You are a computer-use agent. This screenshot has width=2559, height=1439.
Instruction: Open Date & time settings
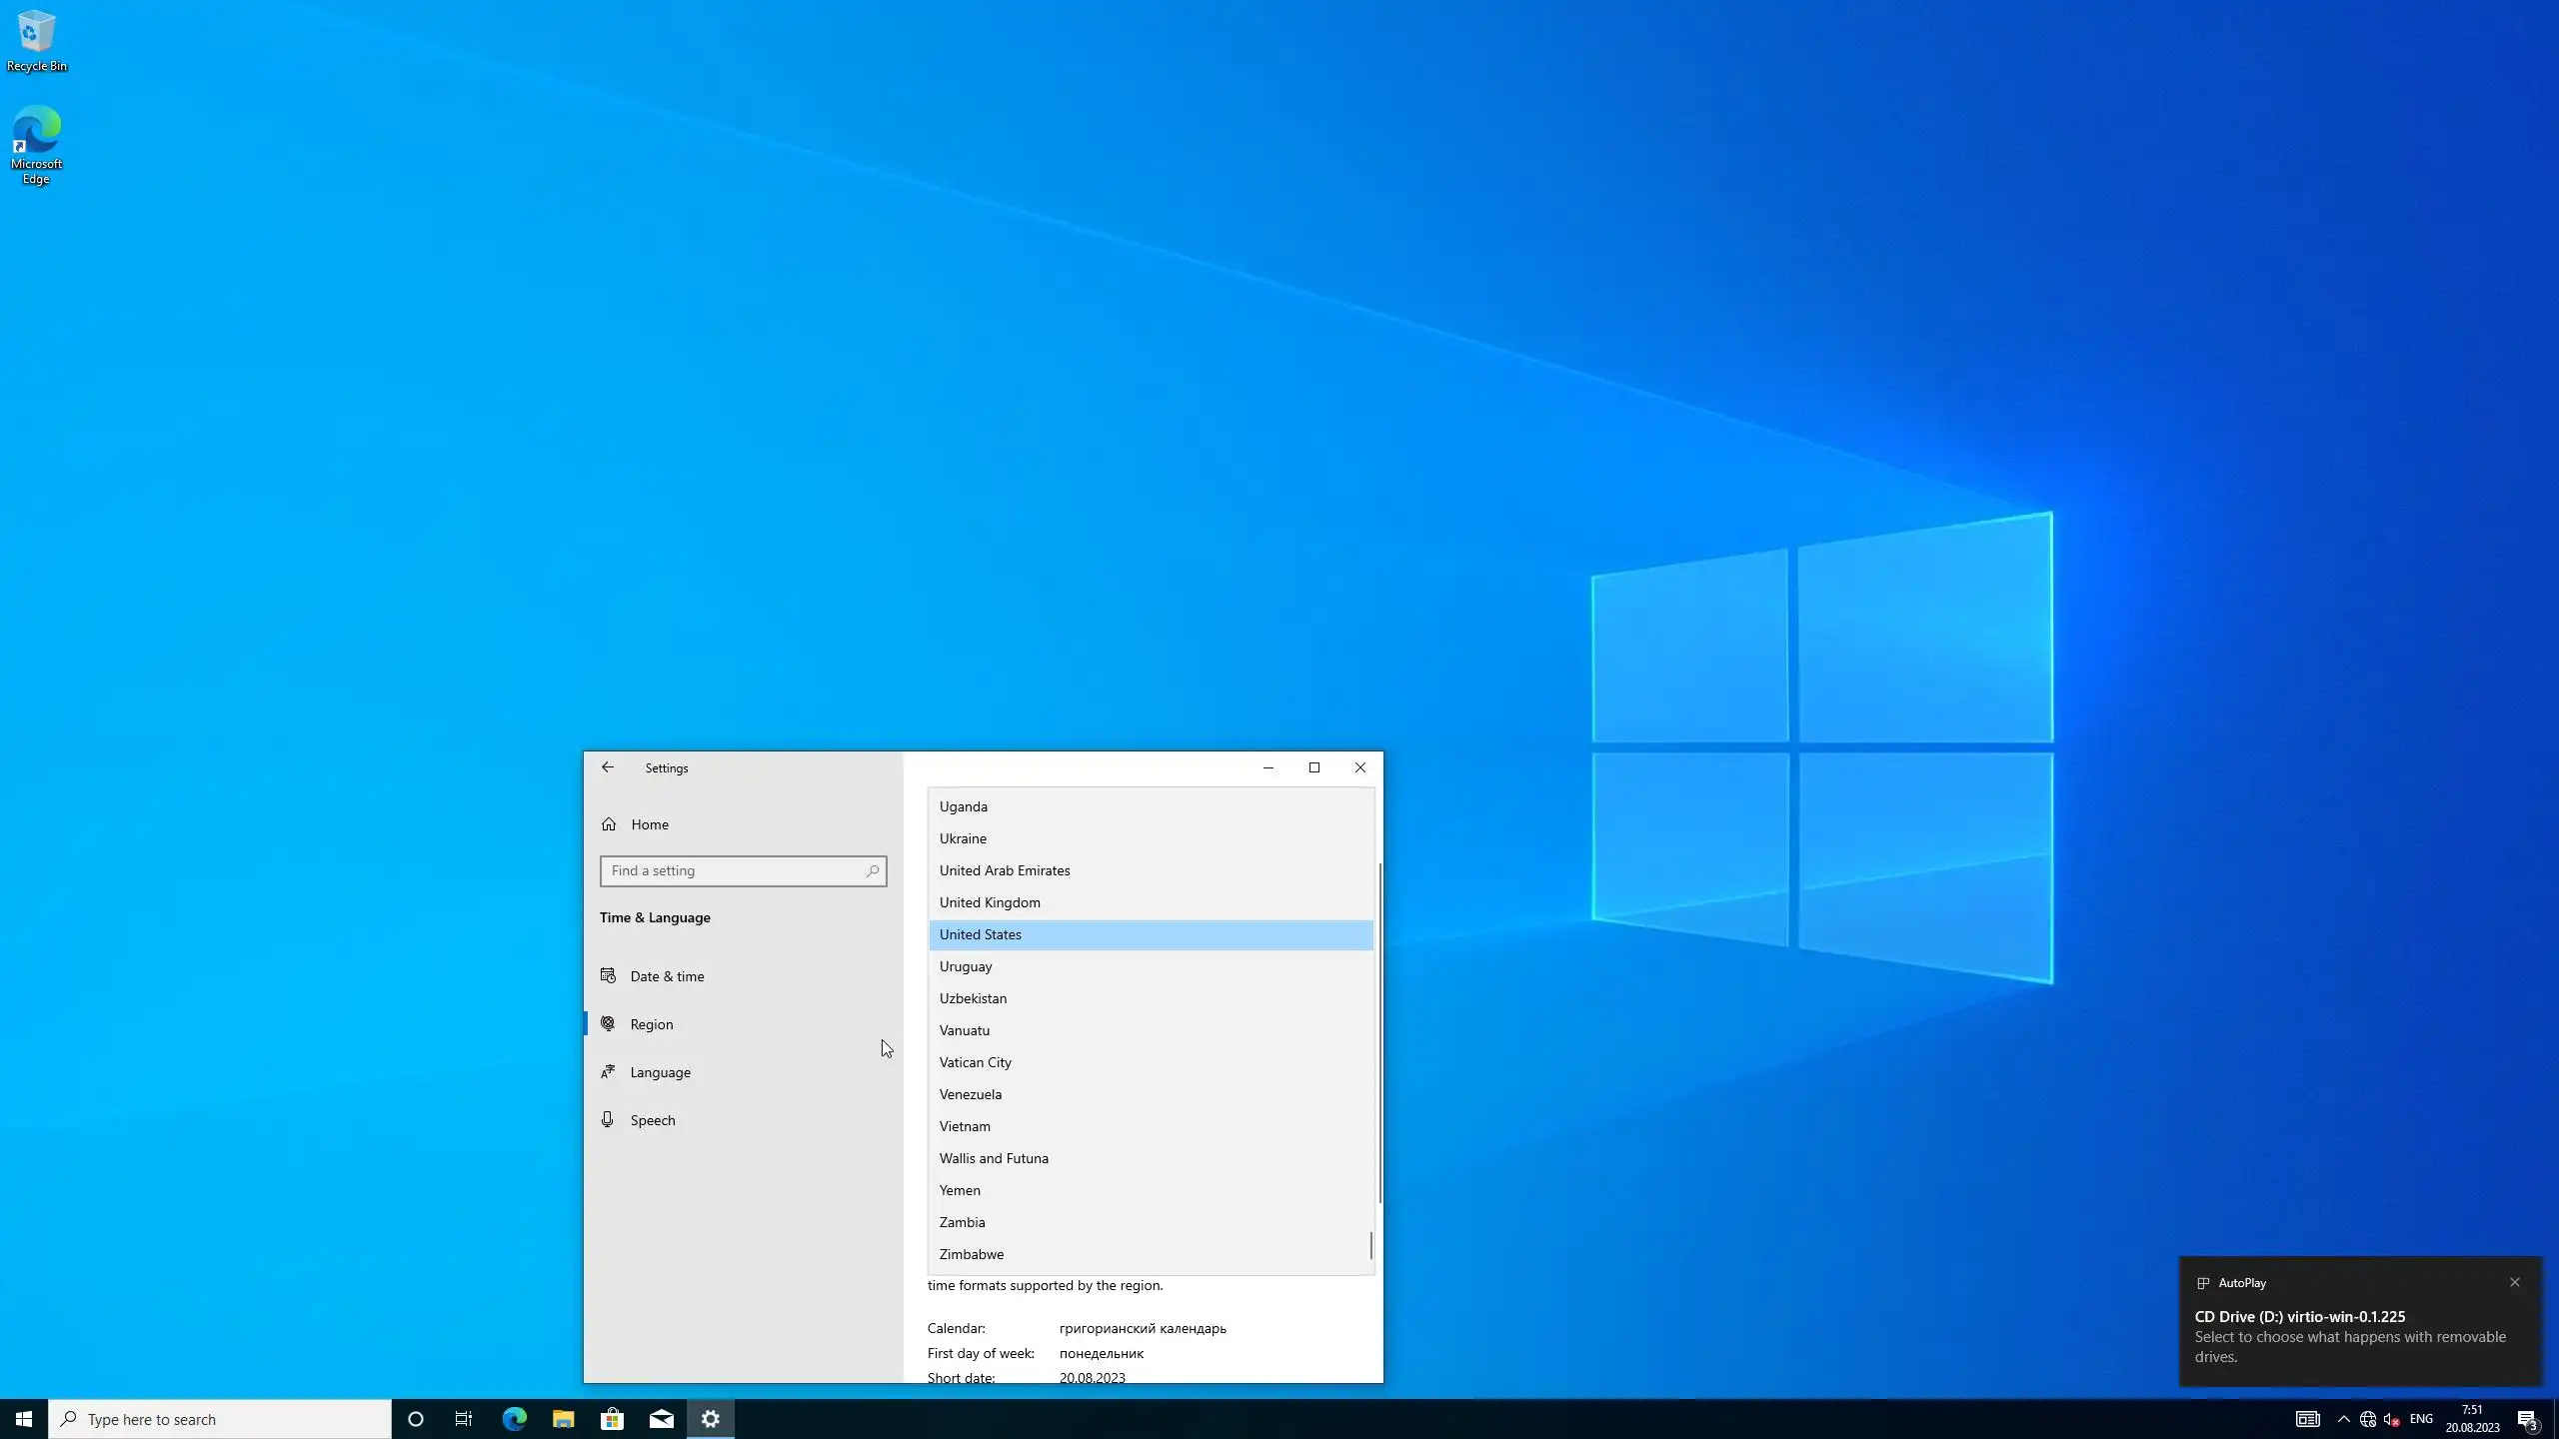point(667,976)
